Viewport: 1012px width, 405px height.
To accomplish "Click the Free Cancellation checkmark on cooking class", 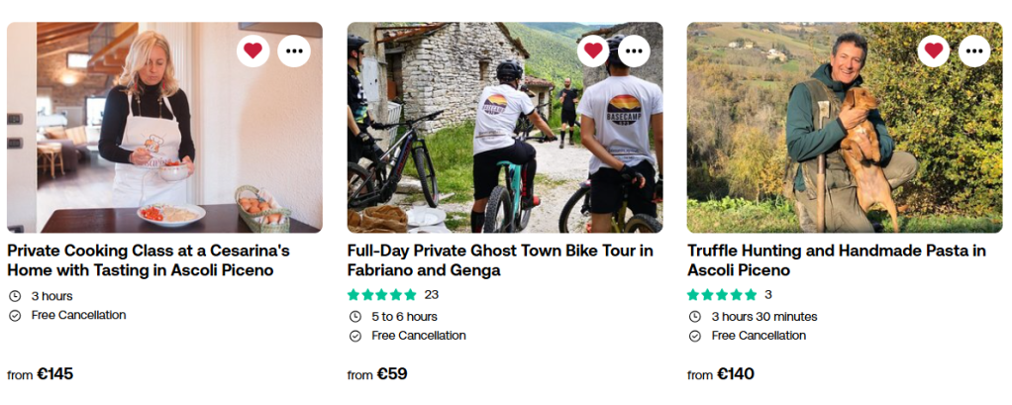I will point(15,316).
